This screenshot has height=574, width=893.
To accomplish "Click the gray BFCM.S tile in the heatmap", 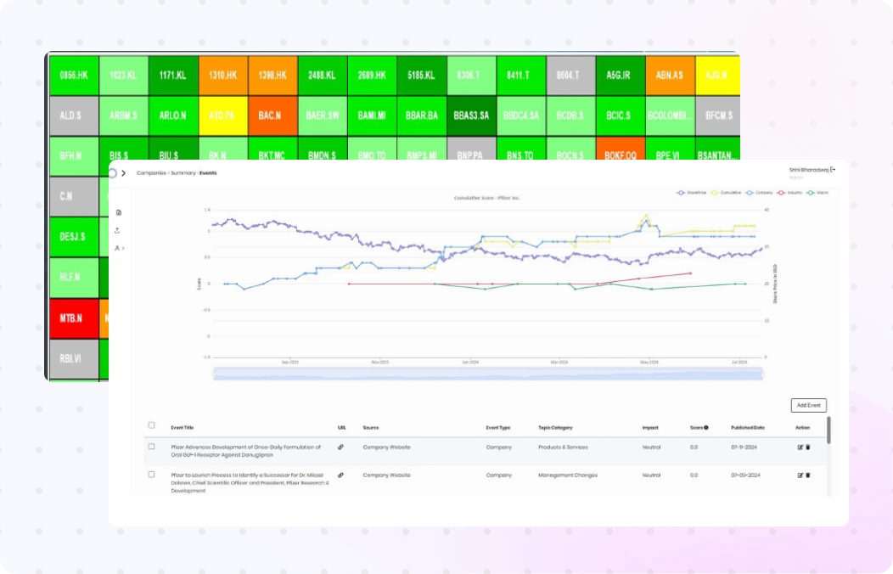I will pos(718,115).
